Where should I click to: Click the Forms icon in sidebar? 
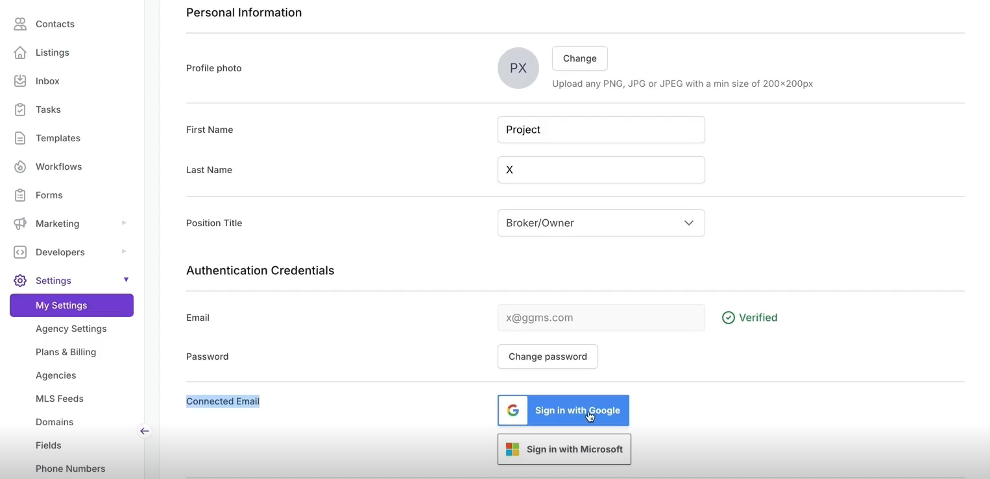[x=20, y=195]
